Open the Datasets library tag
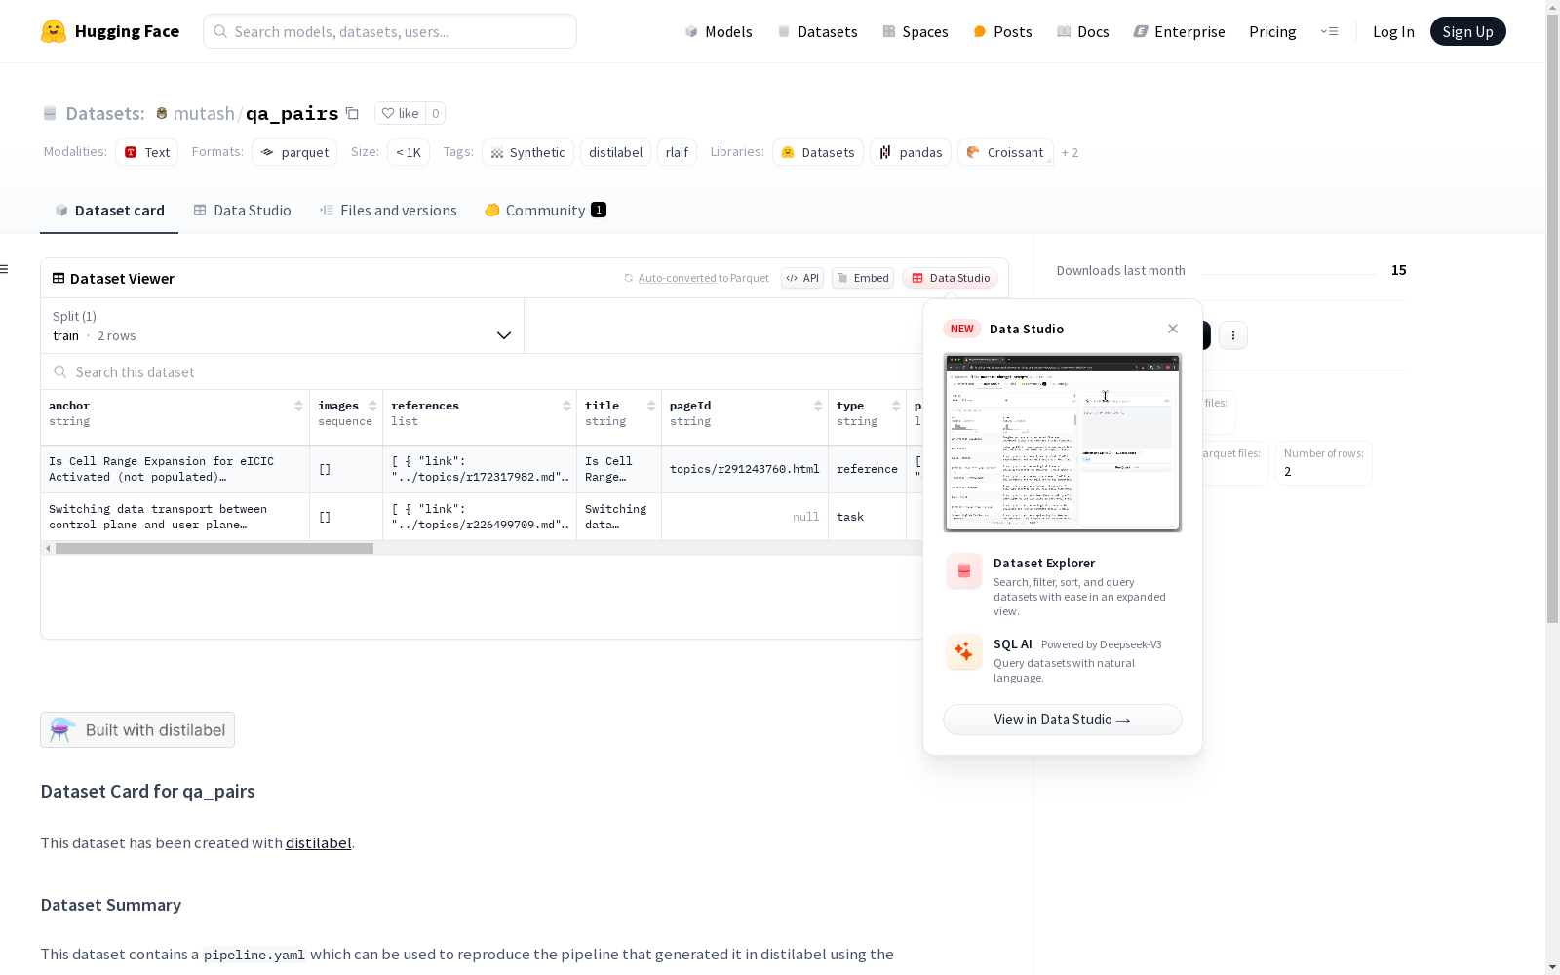1560x975 pixels. [818, 152]
